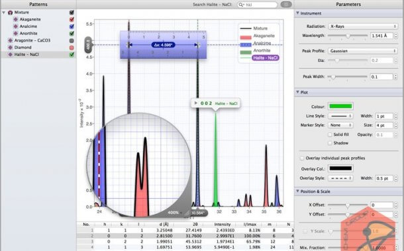Click the search magnifier icon in hkl field
This screenshot has width=404, height=251.
tap(241, 5)
